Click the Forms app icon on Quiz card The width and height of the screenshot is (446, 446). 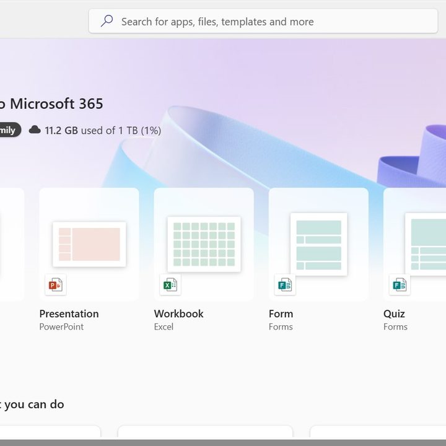point(400,285)
